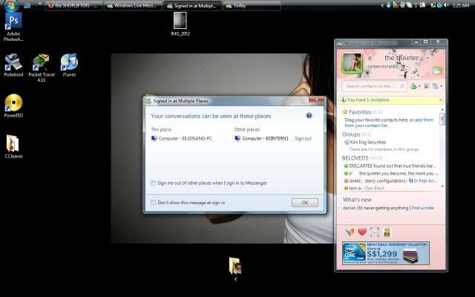This screenshot has width=475, height=297.
Task: Click the help icon in the dialog
Action: coord(309,116)
